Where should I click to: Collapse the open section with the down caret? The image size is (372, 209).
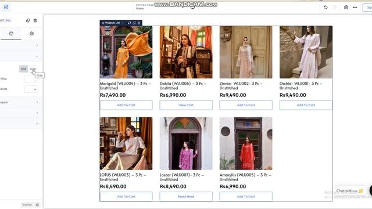pos(37,56)
